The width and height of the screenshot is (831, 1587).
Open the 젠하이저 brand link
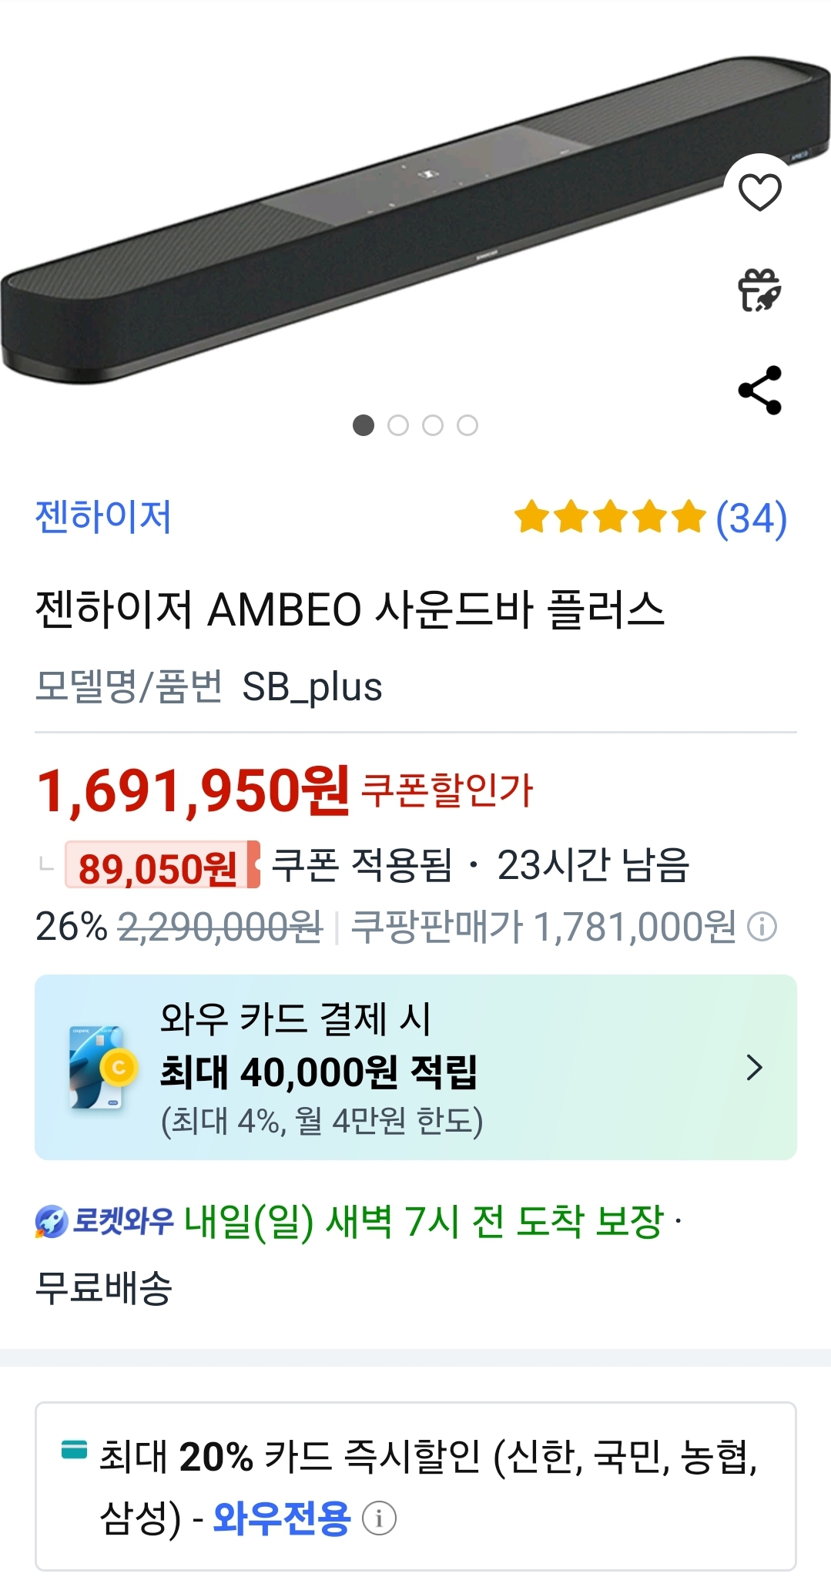(x=103, y=516)
